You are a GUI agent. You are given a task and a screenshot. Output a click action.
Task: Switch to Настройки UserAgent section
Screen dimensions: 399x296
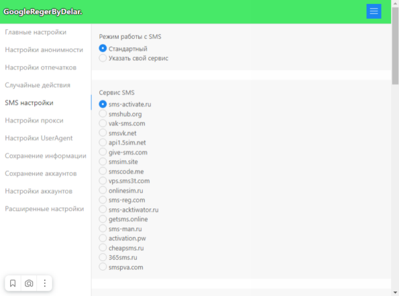coord(39,138)
